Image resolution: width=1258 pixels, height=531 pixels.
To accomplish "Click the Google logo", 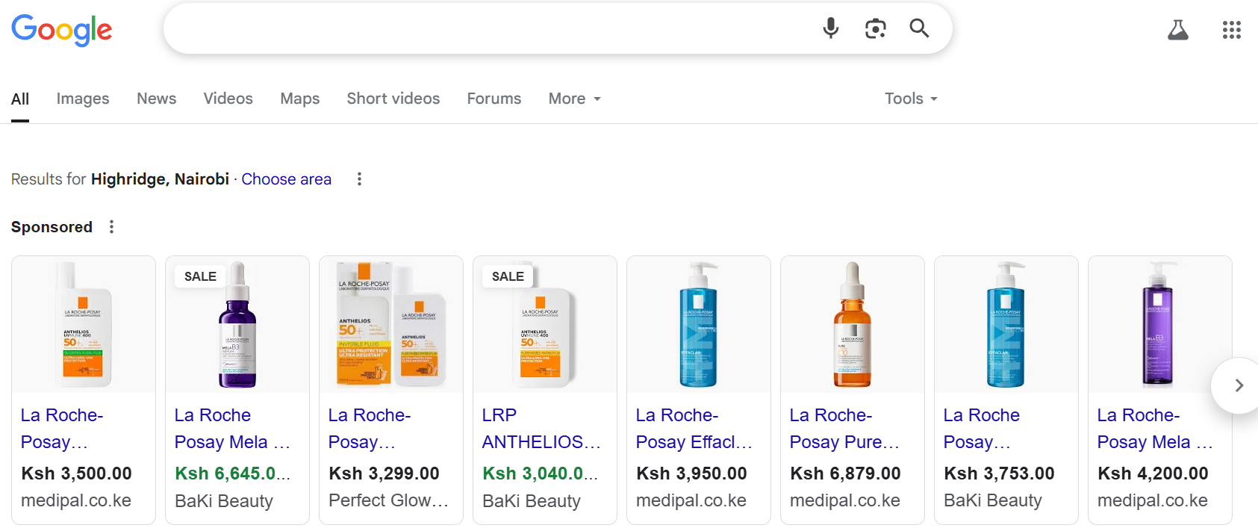I will point(62,30).
